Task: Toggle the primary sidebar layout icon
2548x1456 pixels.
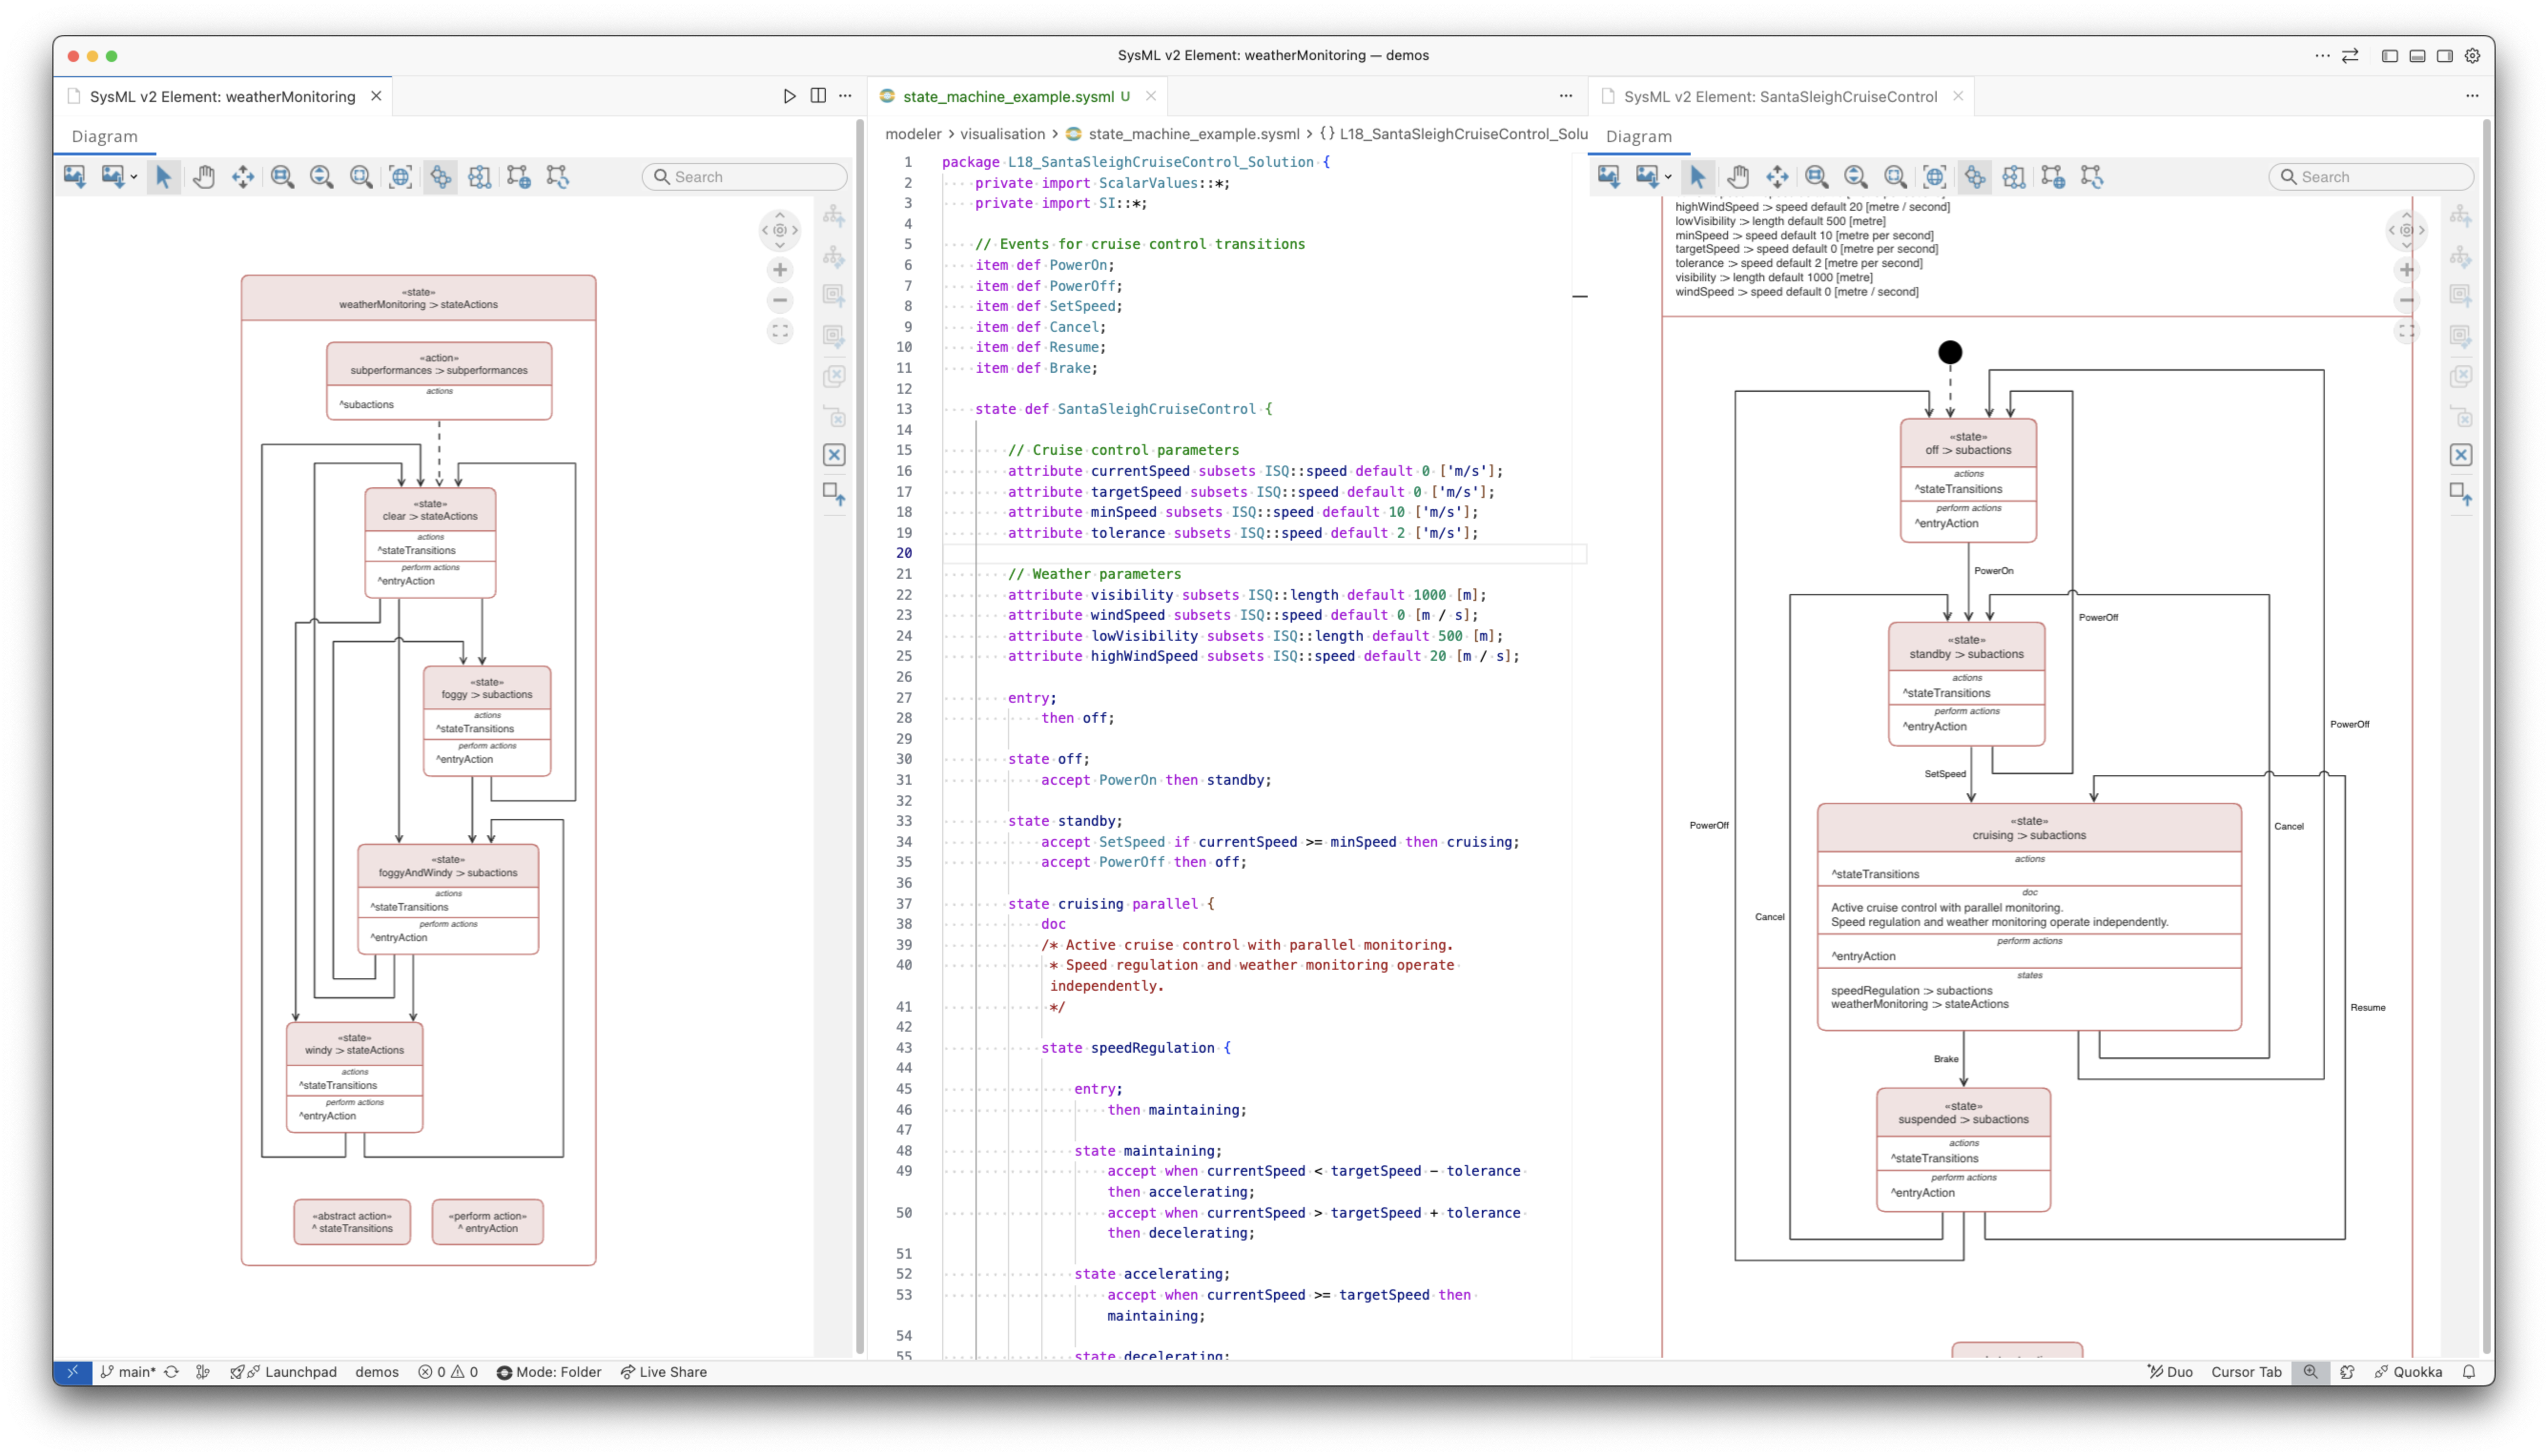Action: 2389,56
